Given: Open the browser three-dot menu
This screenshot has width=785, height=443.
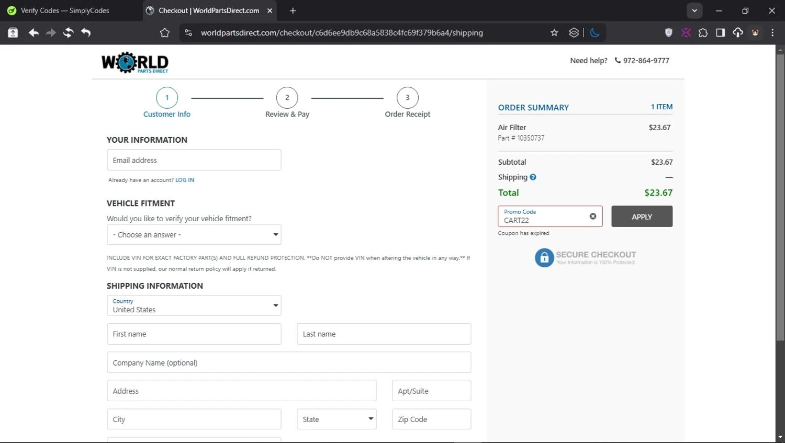Looking at the screenshot, I should click(772, 33).
